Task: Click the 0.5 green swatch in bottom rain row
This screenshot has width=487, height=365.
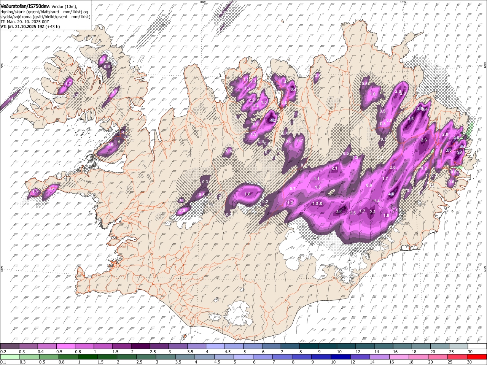Action: coord(49,357)
